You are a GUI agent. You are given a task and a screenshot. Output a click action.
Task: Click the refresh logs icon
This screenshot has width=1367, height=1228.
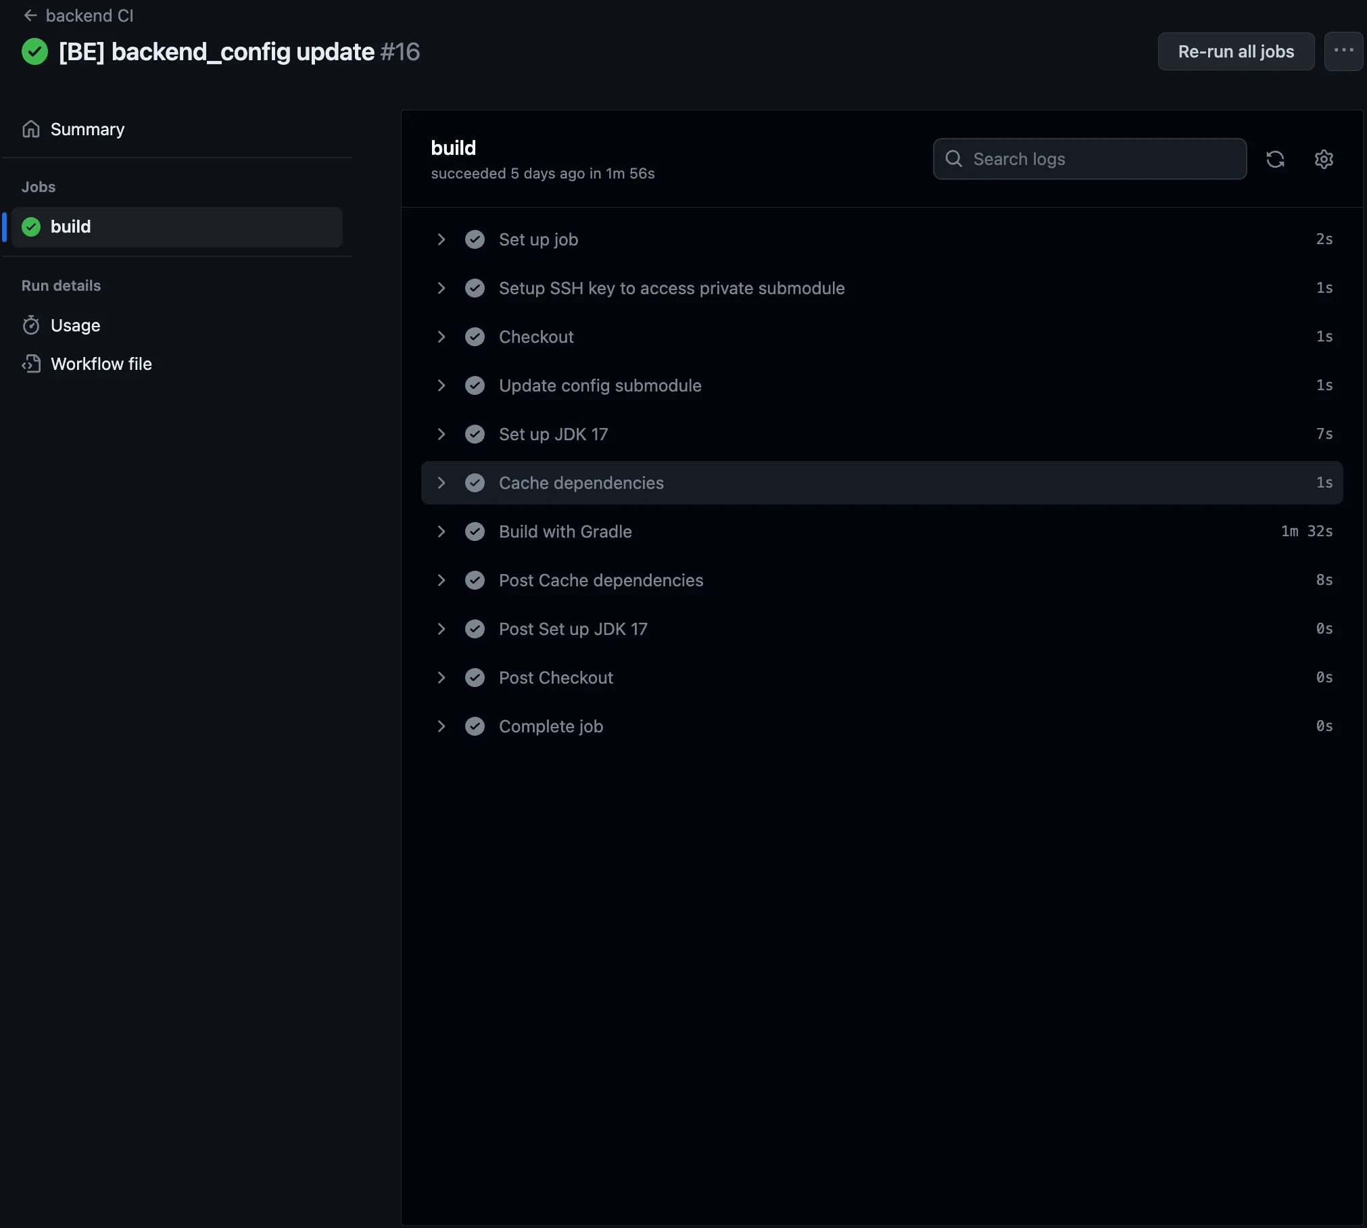pyautogui.click(x=1275, y=160)
